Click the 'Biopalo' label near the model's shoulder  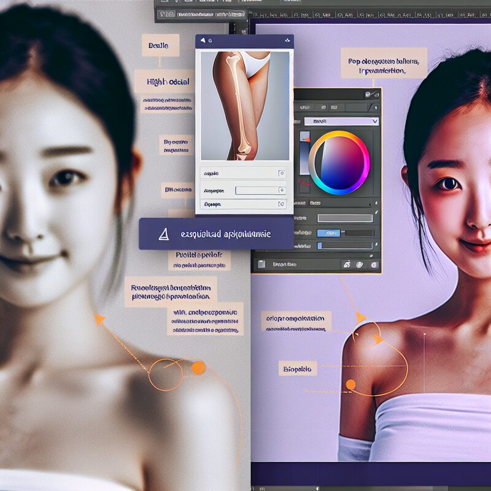298,368
